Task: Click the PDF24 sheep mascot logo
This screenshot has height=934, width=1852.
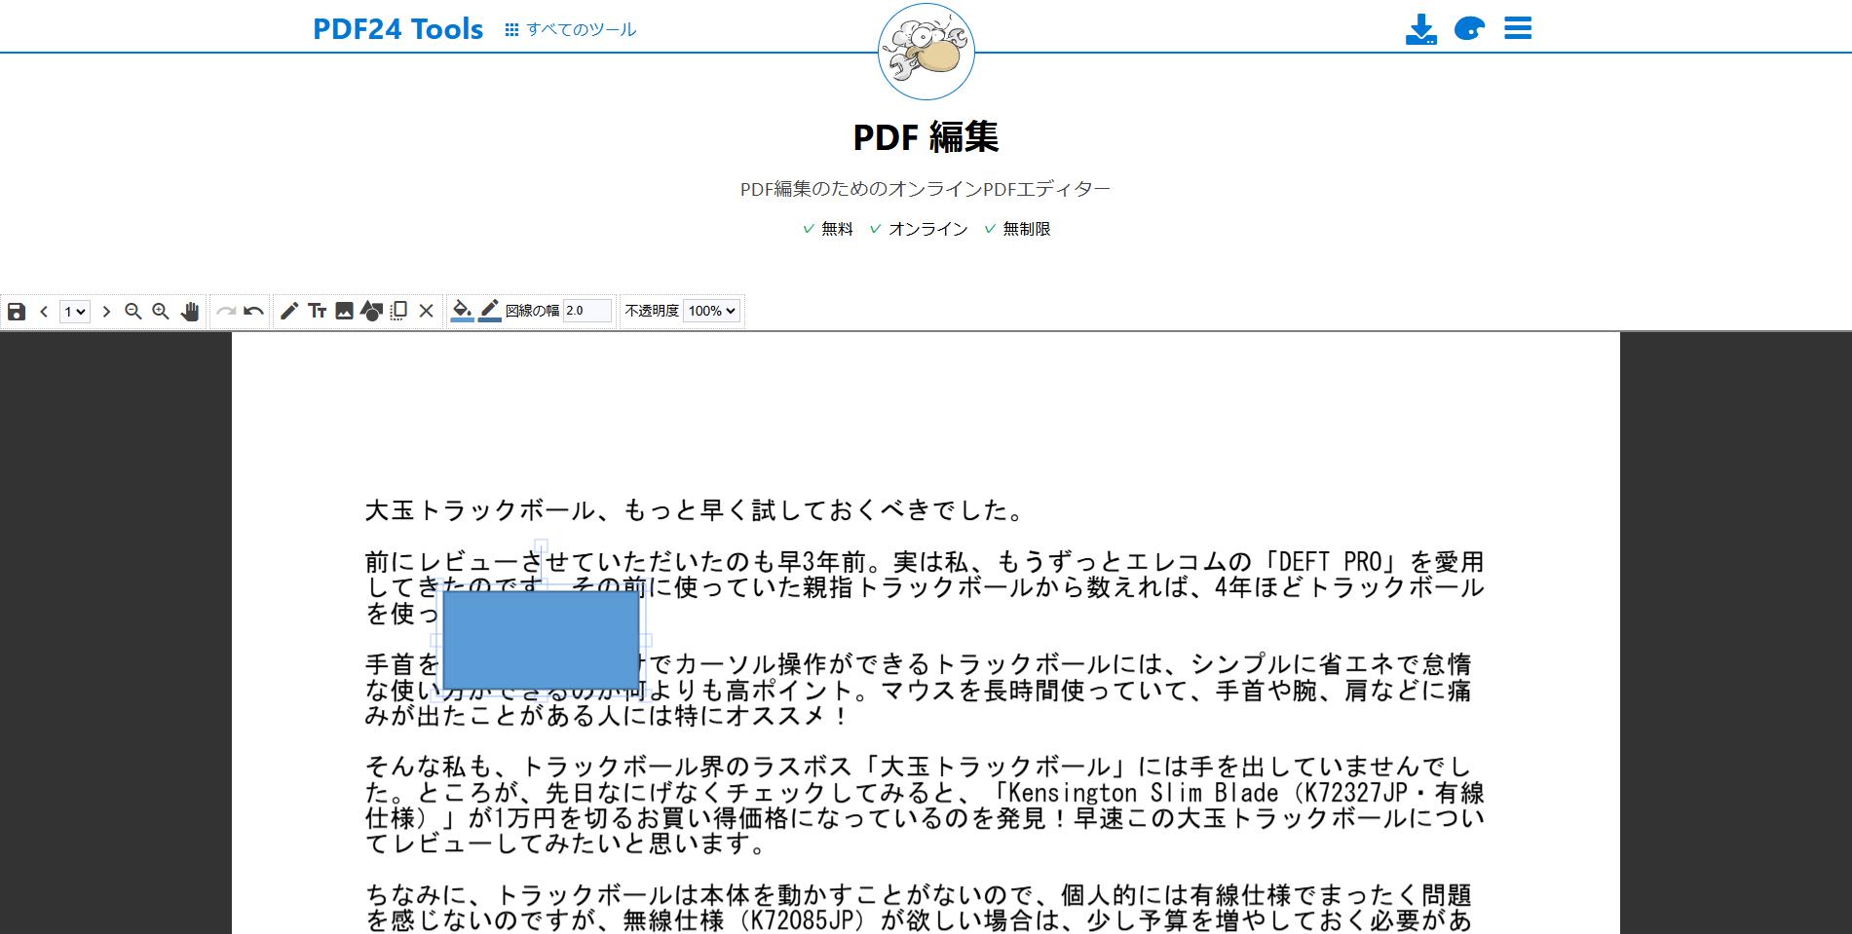Action: (926, 52)
